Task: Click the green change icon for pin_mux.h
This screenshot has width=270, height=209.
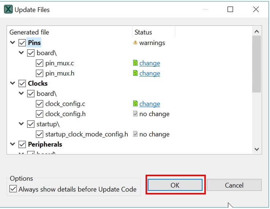Action: click(x=135, y=73)
